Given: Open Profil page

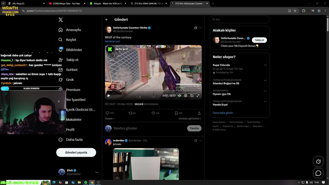Looking at the screenshot, I should point(70,129).
